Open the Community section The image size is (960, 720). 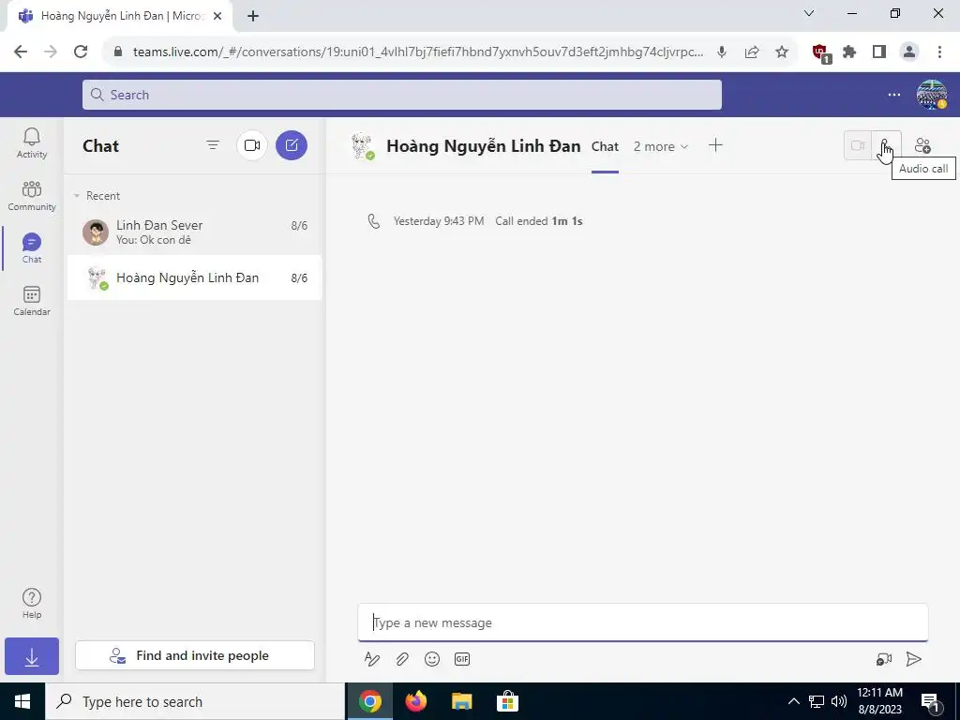click(32, 196)
